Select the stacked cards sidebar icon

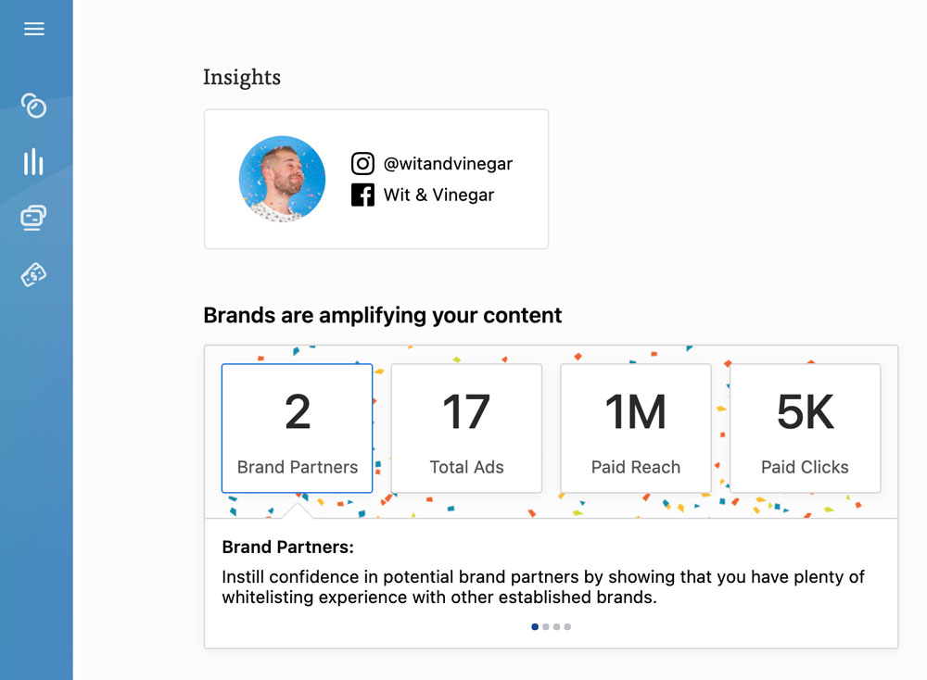pyautogui.click(x=33, y=218)
